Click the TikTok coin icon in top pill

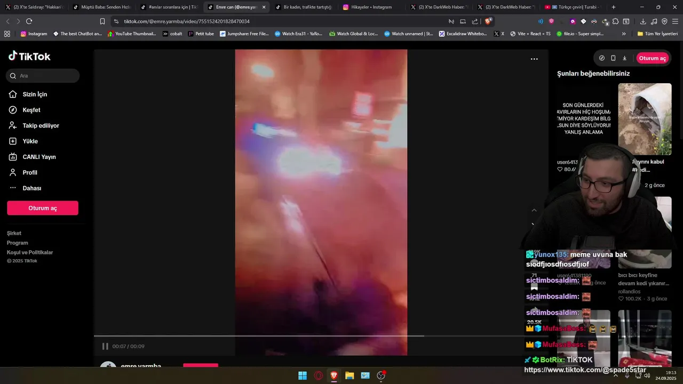tap(602, 58)
